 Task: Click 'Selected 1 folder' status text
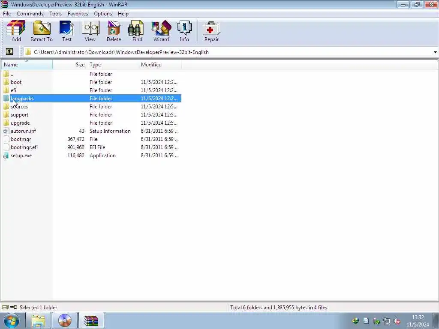pyautogui.click(x=38, y=307)
